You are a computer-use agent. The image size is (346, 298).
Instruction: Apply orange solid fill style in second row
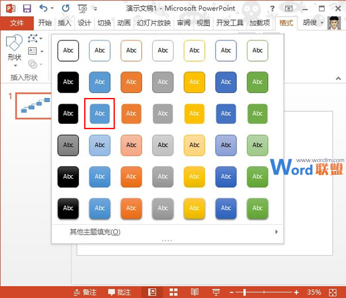(x=131, y=82)
